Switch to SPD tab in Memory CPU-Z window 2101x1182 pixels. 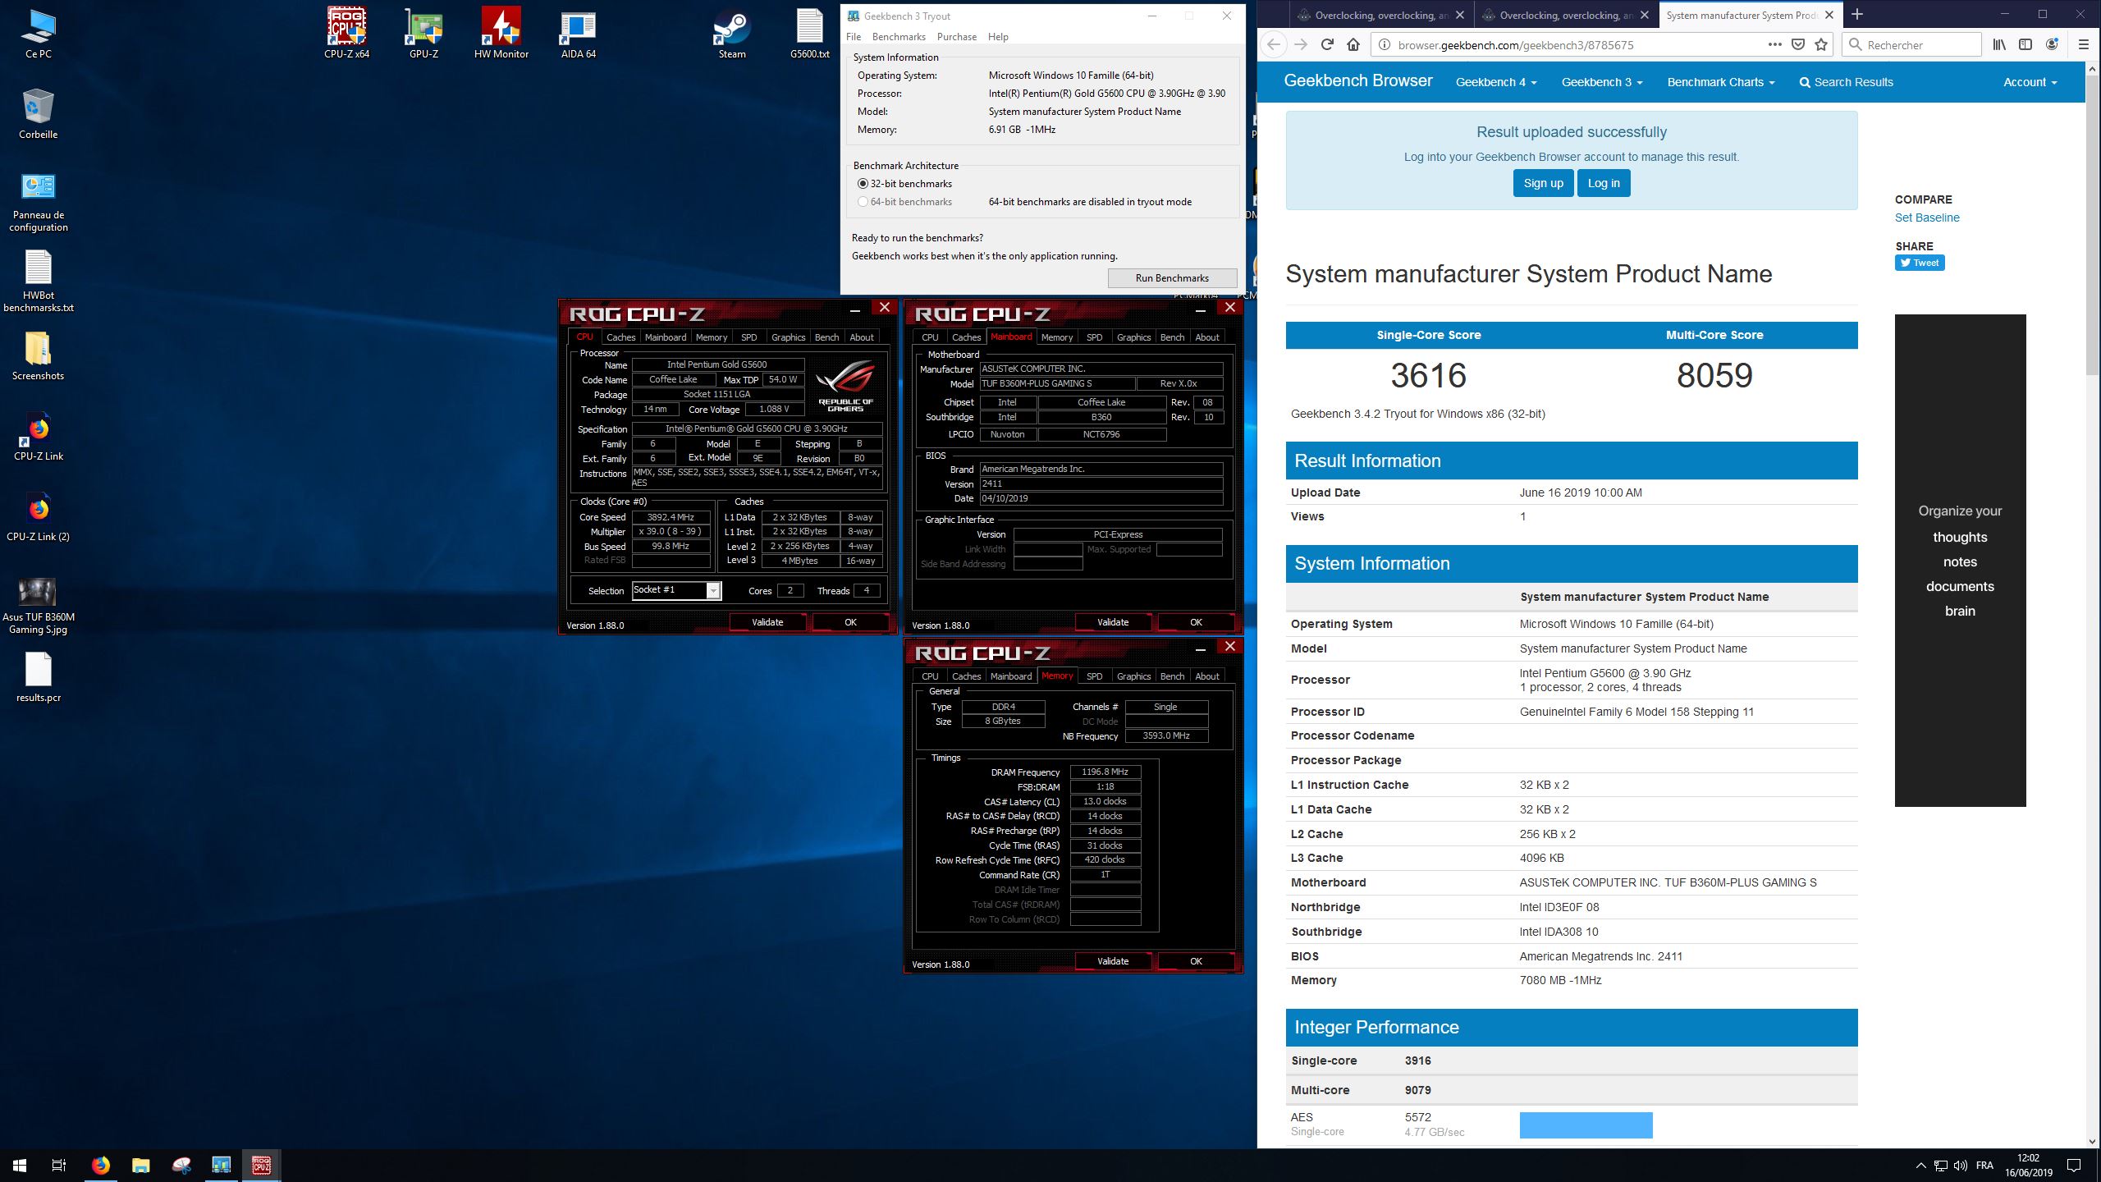click(x=1094, y=676)
